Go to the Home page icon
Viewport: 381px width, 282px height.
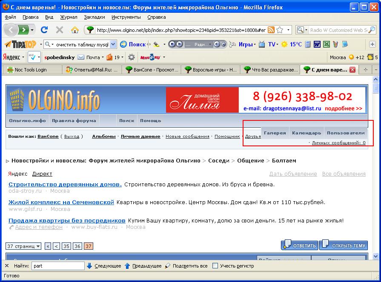75,30
